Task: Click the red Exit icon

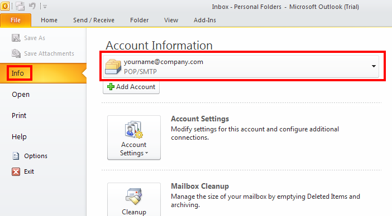Action: (x=16, y=171)
